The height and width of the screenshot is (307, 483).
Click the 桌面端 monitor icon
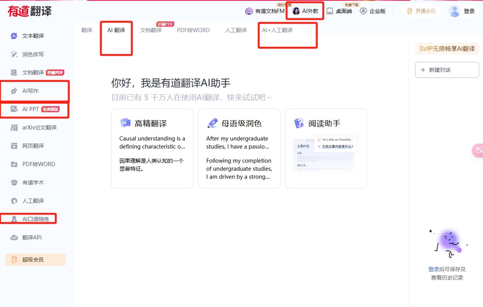[x=330, y=11]
